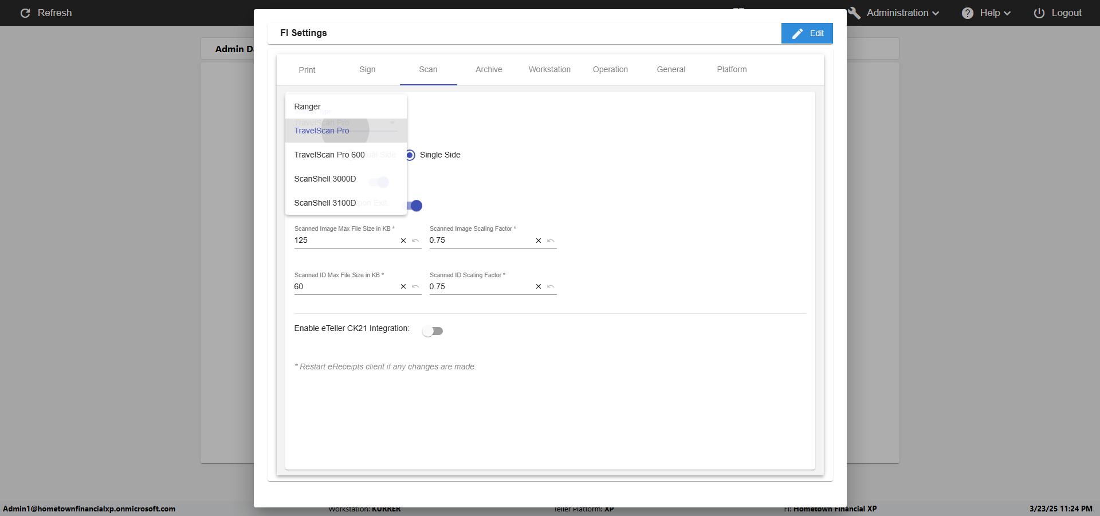Image resolution: width=1100 pixels, height=516 pixels.
Task: Undo the Scanned ID Scaling Factor change
Action: pyautogui.click(x=551, y=287)
